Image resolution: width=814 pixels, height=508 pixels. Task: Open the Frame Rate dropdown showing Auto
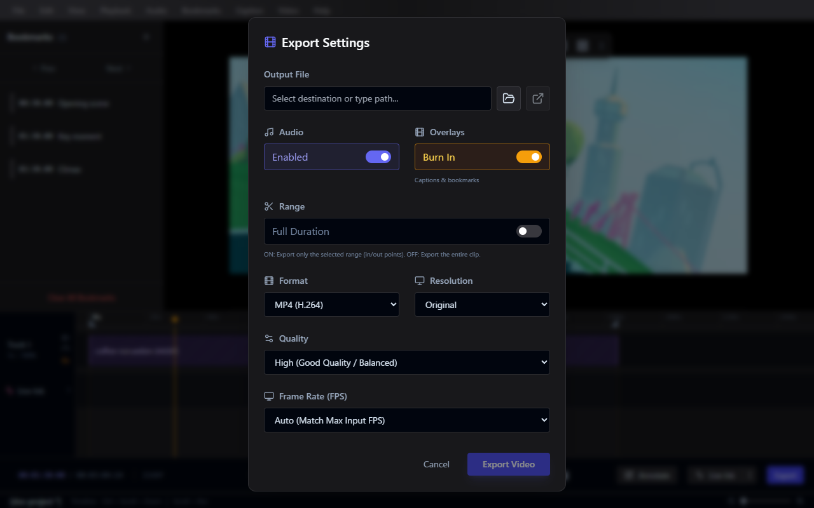[406, 420]
